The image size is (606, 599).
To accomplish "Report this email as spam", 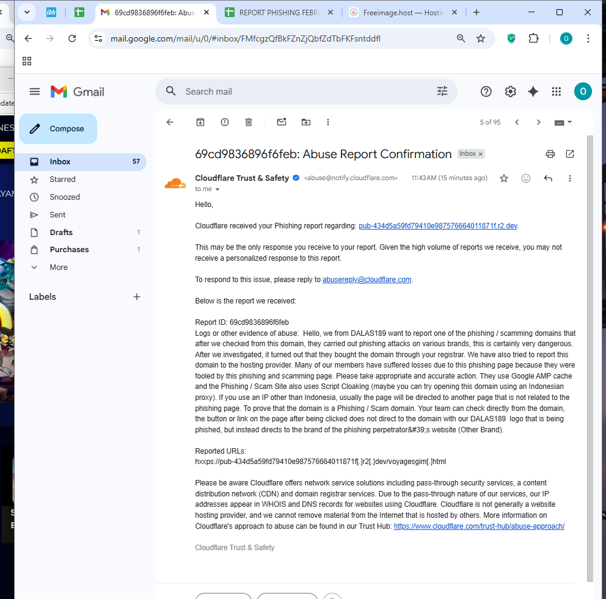I will (x=225, y=123).
